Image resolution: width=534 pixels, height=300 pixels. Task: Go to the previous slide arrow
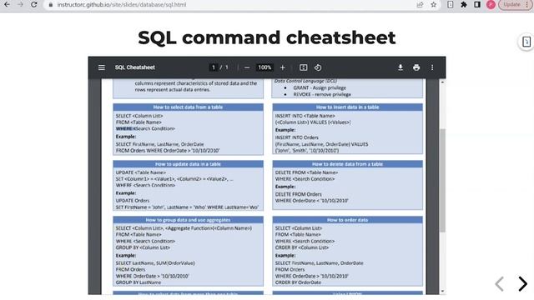click(499, 283)
